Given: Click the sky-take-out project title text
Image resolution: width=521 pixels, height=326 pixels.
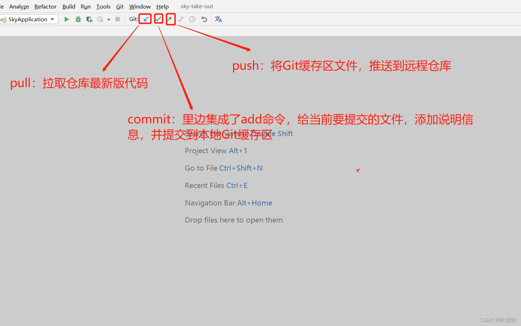Looking at the screenshot, I should (x=197, y=6).
